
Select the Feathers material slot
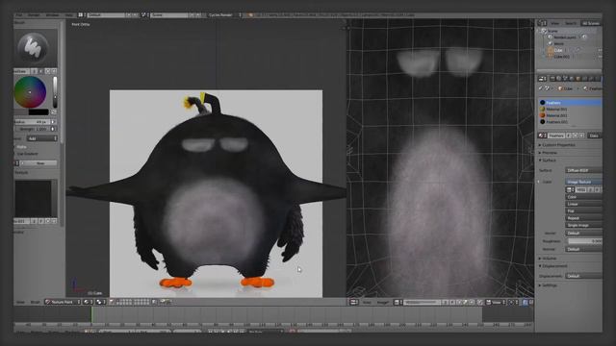pos(571,103)
